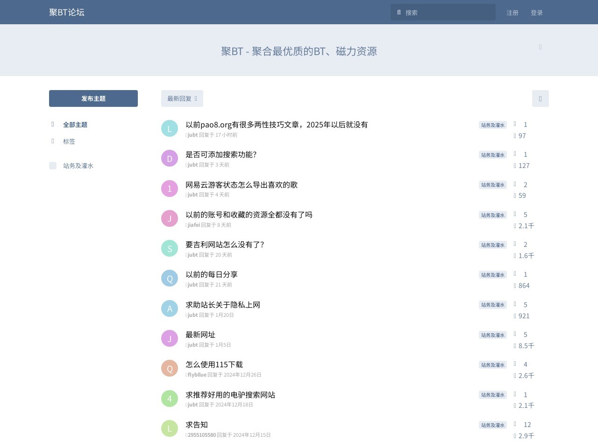
Task: Open topic 是否可添加搜索功能？
Action: click(x=221, y=154)
